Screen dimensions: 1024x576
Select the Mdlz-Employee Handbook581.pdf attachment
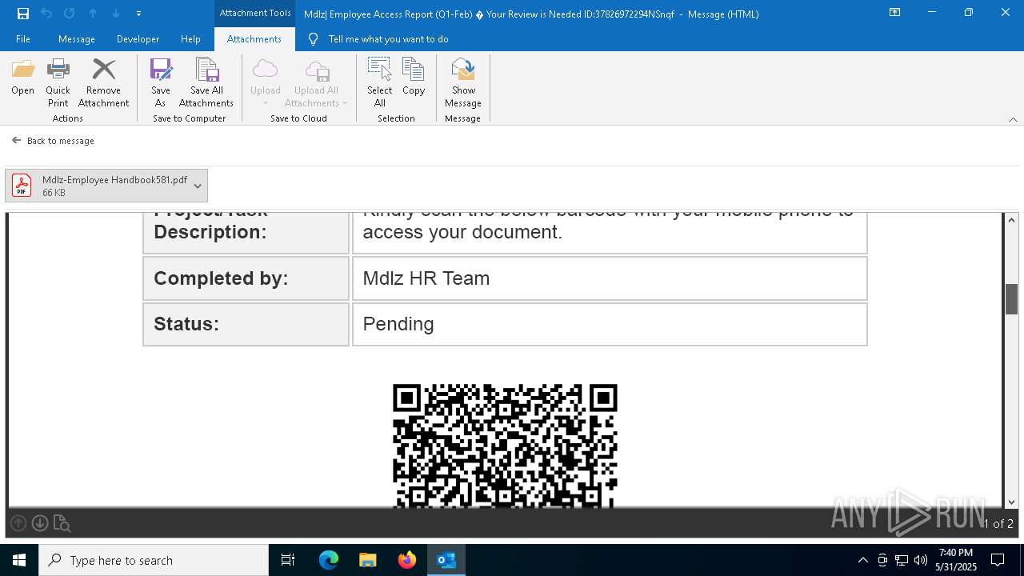(x=98, y=186)
